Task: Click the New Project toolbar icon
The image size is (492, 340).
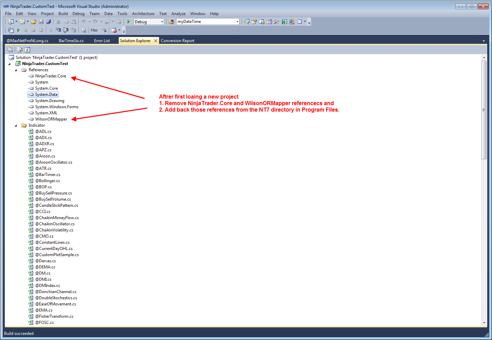Action: pyautogui.click(x=11, y=22)
